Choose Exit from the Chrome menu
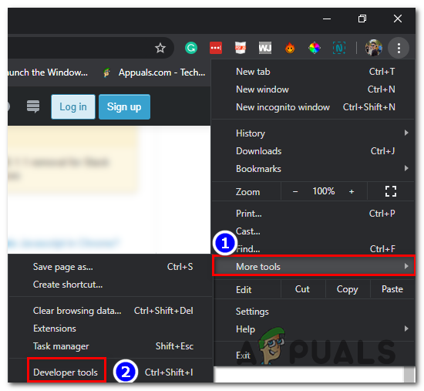Viewport: 424px width, 391px height. (x=313, y=356)
